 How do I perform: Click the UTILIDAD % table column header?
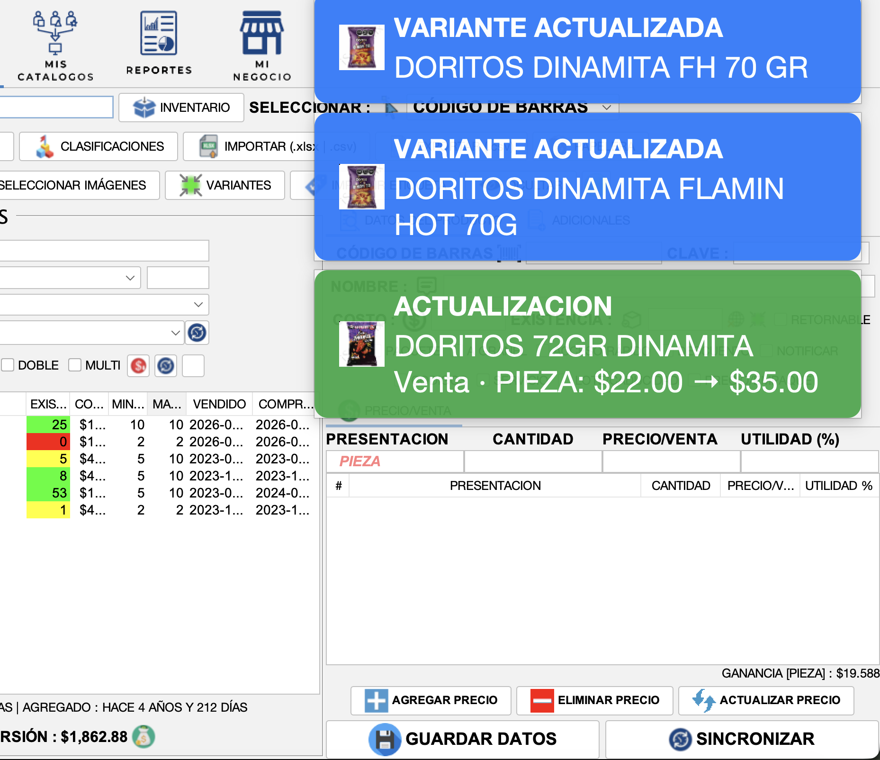click(x=839, y=486)
